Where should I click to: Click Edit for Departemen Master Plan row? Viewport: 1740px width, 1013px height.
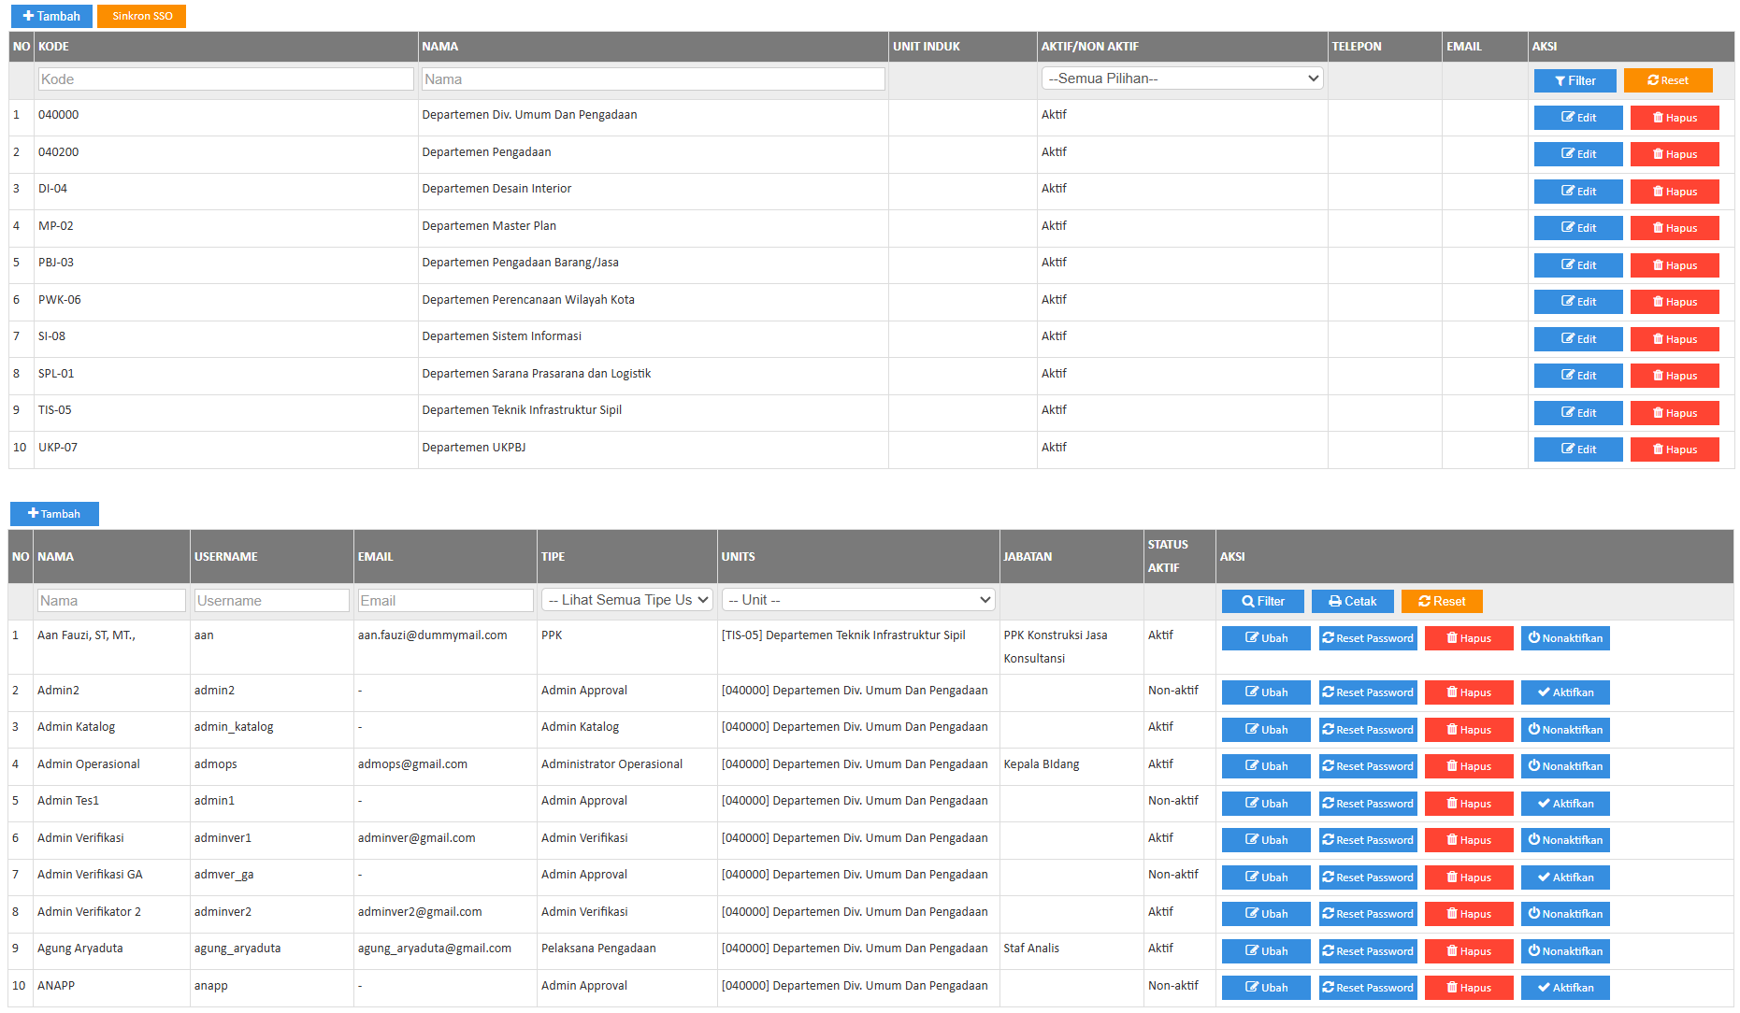pos(1577,228)
